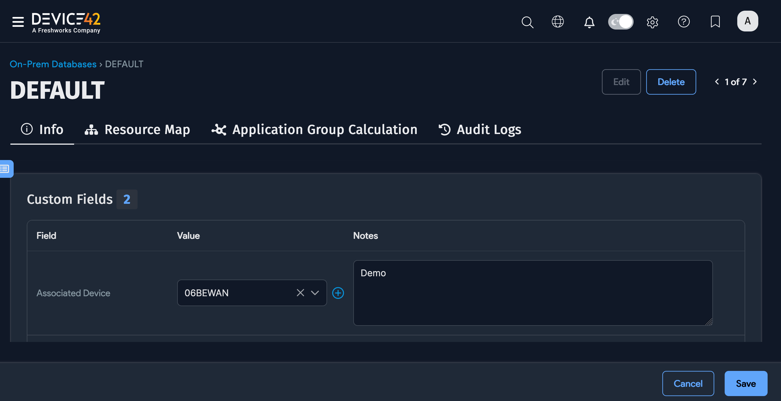Click the bookmarks icon
781x401 pixels.
[716, 22]
